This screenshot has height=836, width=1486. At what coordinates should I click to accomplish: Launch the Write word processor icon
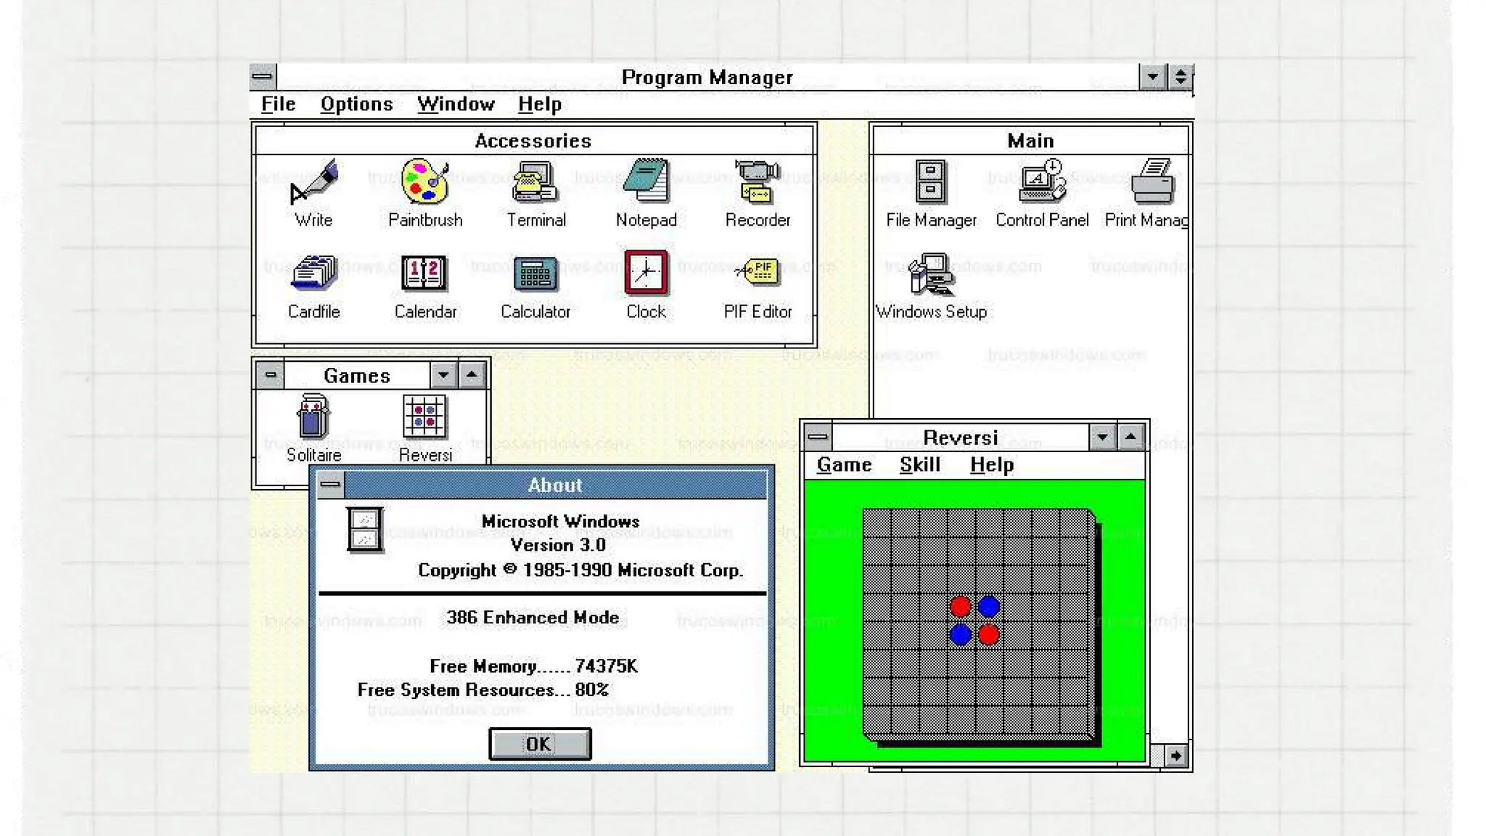pyautogui.click(x=313, y=182)
